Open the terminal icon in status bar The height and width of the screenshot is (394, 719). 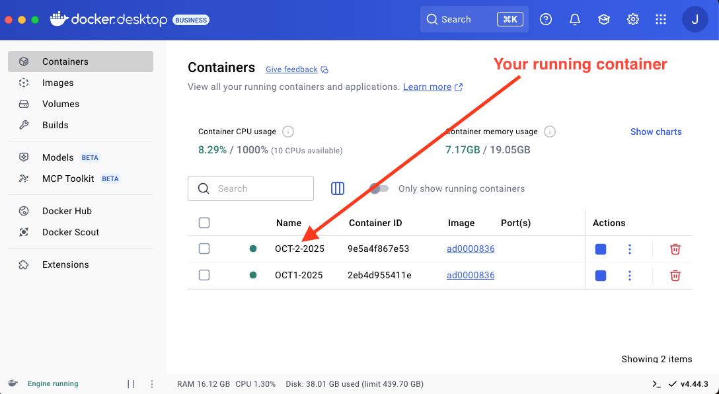click(656, 384)
